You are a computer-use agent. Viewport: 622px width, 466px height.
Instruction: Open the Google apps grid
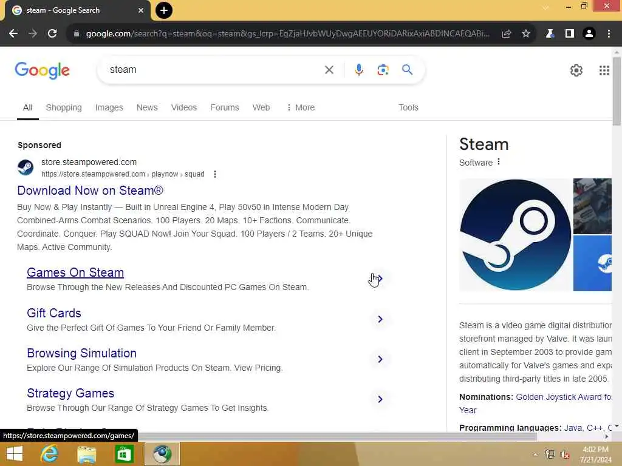tap(604, 70)
